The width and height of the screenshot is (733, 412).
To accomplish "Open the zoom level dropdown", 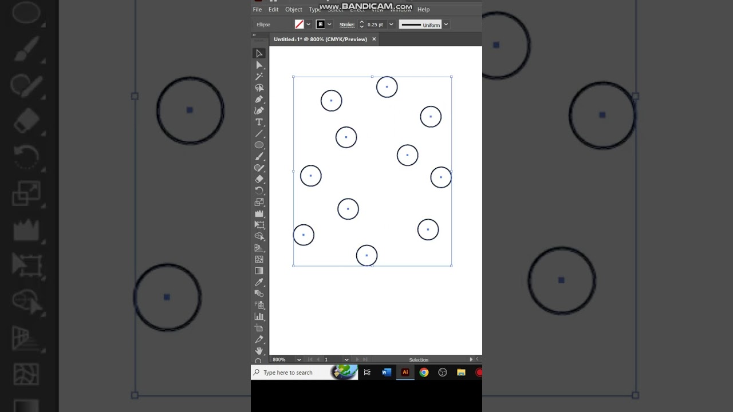I will pyautogui.click(x=299, y=359).
